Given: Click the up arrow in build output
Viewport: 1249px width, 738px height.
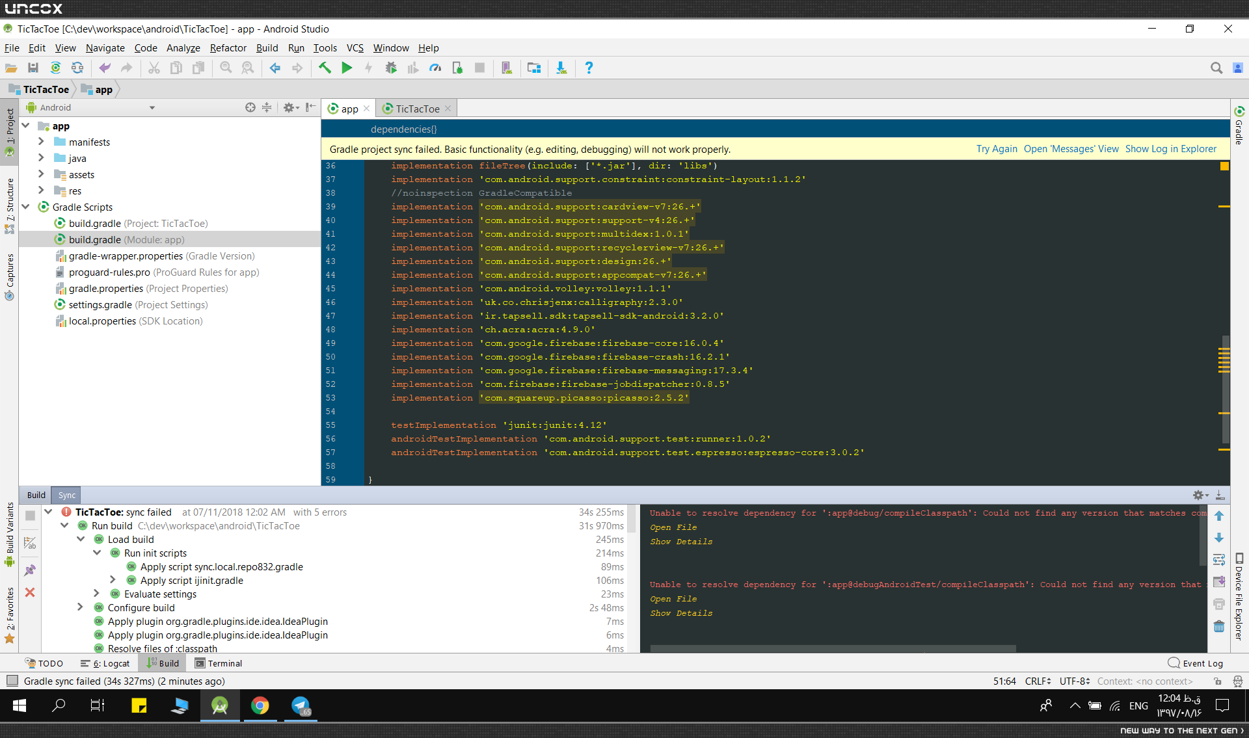Looking at the screenshot, I should [x=1219, y=516].
